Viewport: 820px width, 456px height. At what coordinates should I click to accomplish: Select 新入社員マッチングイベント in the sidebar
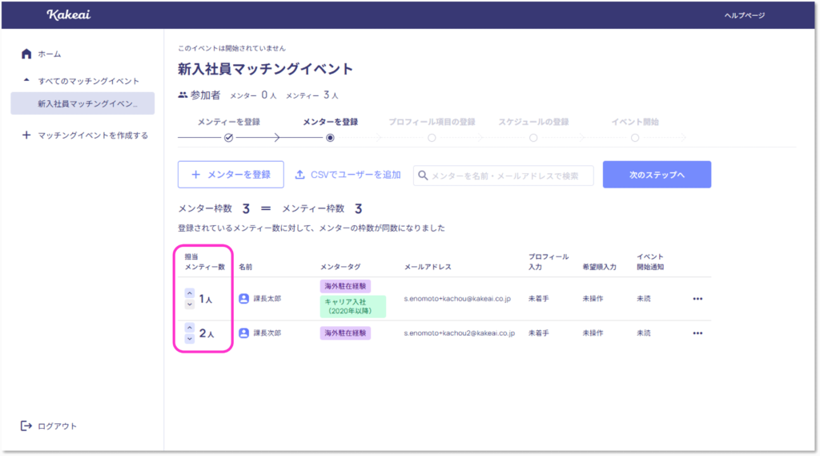(86, 103)
